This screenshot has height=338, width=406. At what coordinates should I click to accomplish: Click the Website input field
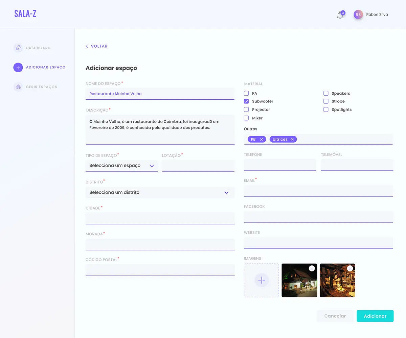coord(318,243)
